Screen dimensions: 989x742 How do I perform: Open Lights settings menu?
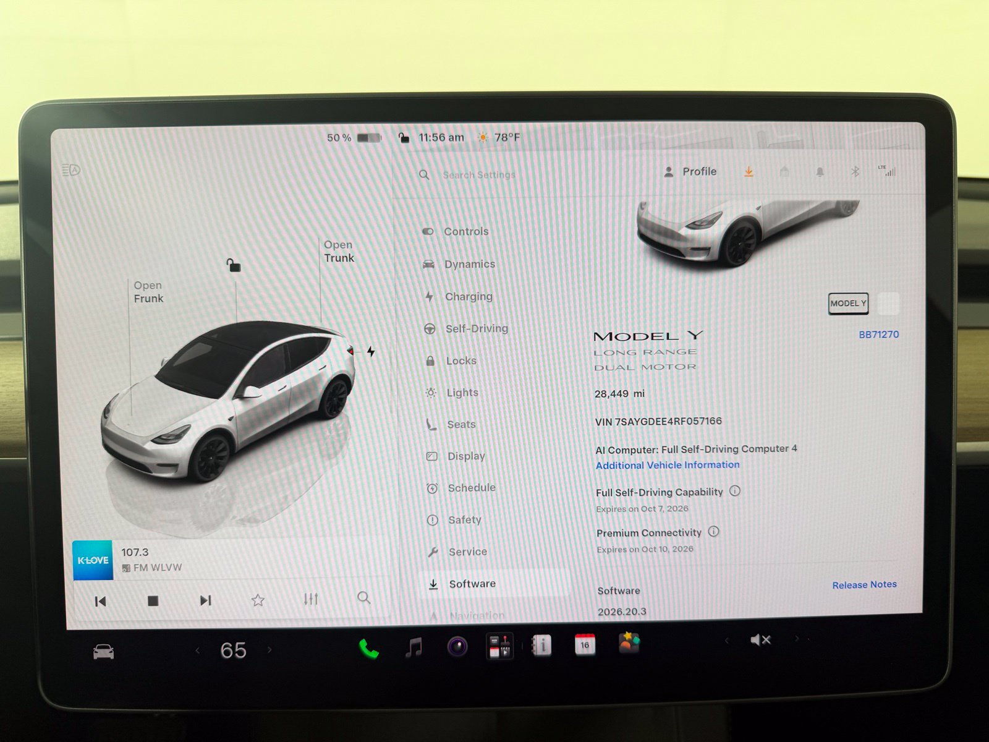[x=452, y=393]
